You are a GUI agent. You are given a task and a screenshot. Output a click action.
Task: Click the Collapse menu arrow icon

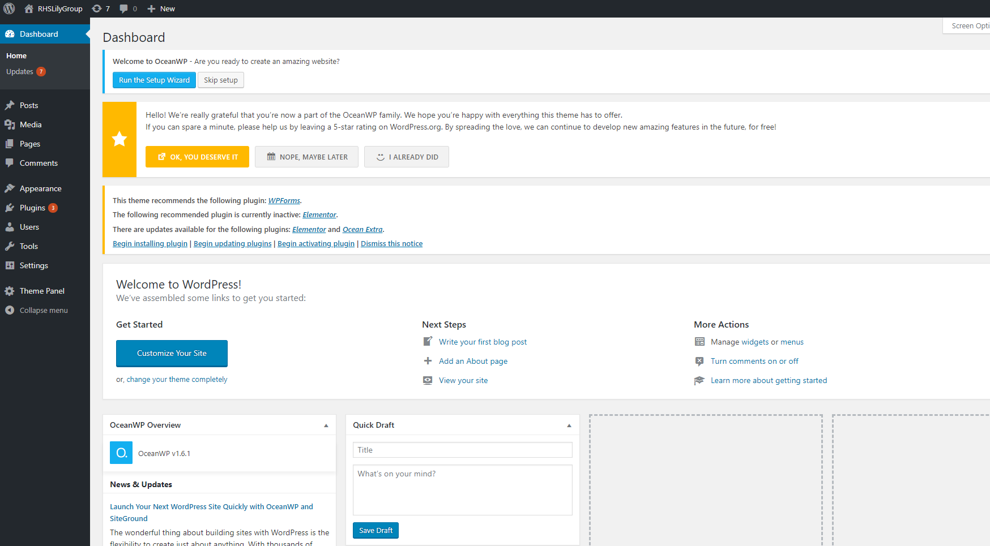[x=10, y=310]
